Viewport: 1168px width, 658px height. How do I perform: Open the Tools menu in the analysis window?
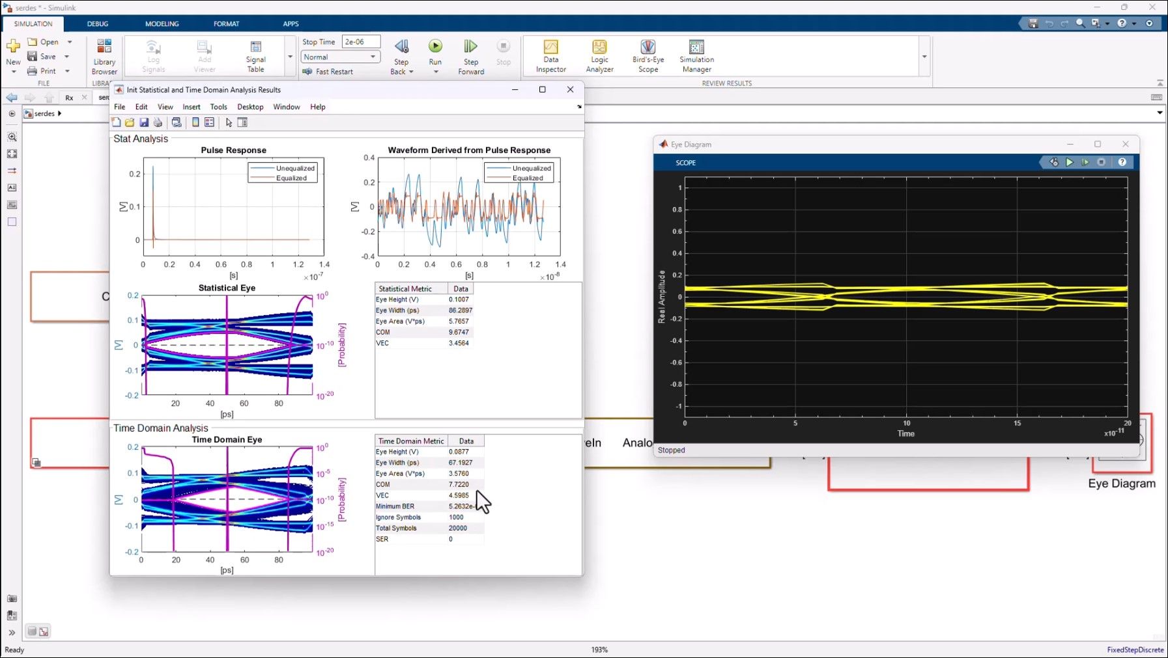[x=219, y=106]
